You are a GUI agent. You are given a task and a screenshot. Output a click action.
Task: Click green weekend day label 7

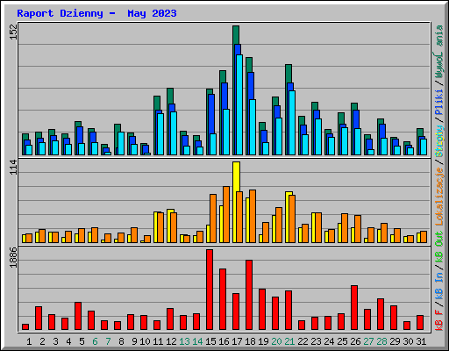pyautogui.click(x=108, y=341)
